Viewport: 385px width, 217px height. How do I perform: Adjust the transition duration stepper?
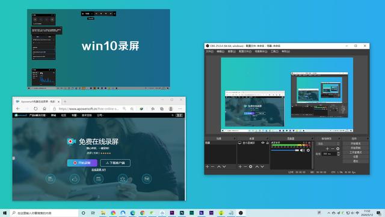coord(339,154)
